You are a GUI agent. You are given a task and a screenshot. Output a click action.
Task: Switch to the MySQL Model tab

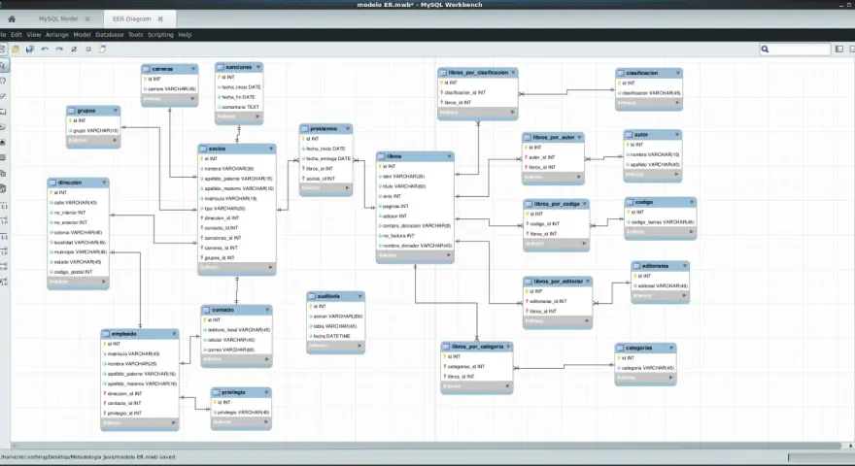coord(57,19)
